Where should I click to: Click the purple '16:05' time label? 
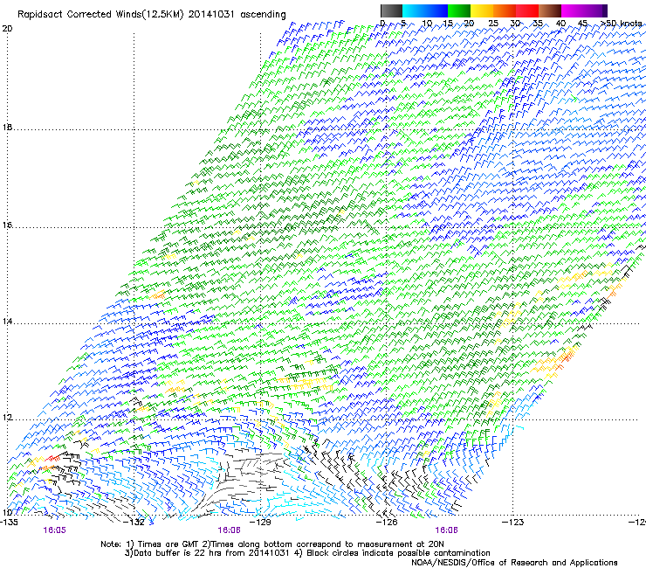click(54, 530)
